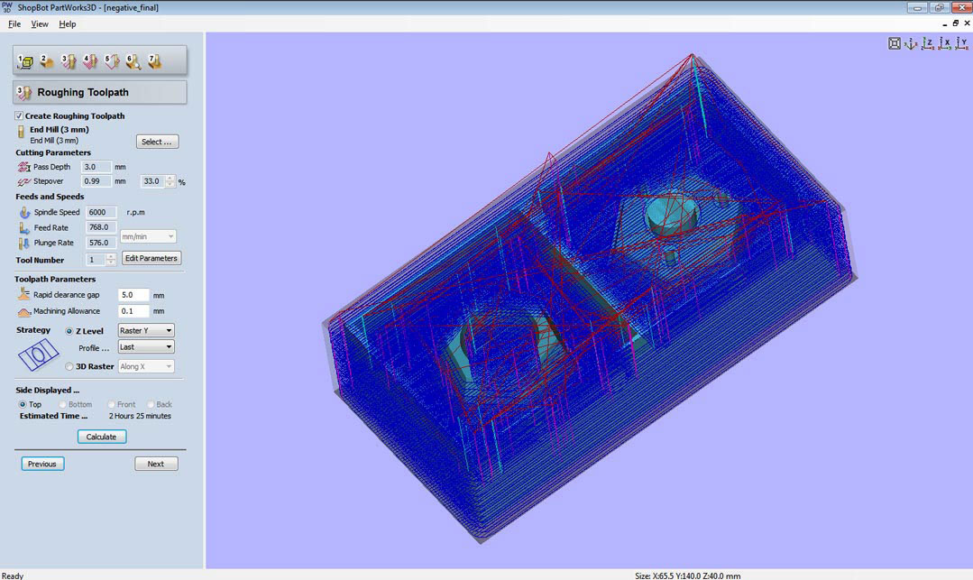Select the Z Level strategy option
973x580 pixels.
point(69,331)
